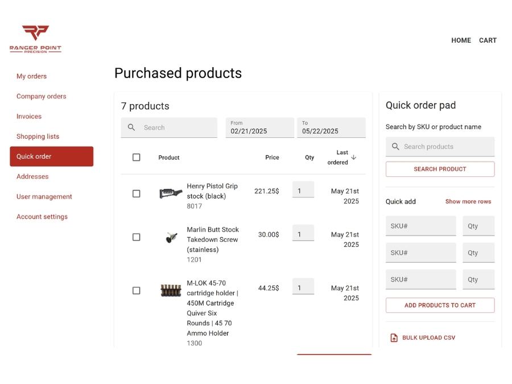Focus the Search products field
Image resolution: width=512 pixels, height=384 pixels.
click(x=440, y=147)
